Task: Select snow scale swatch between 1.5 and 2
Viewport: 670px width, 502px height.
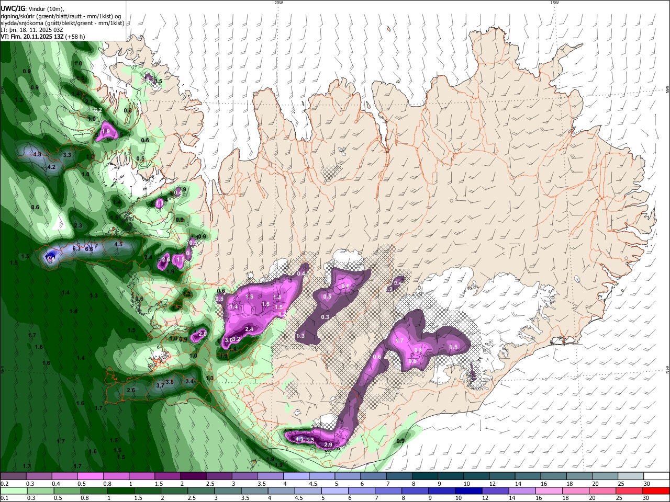Action: pyautogui.click(x=167, y=476)
